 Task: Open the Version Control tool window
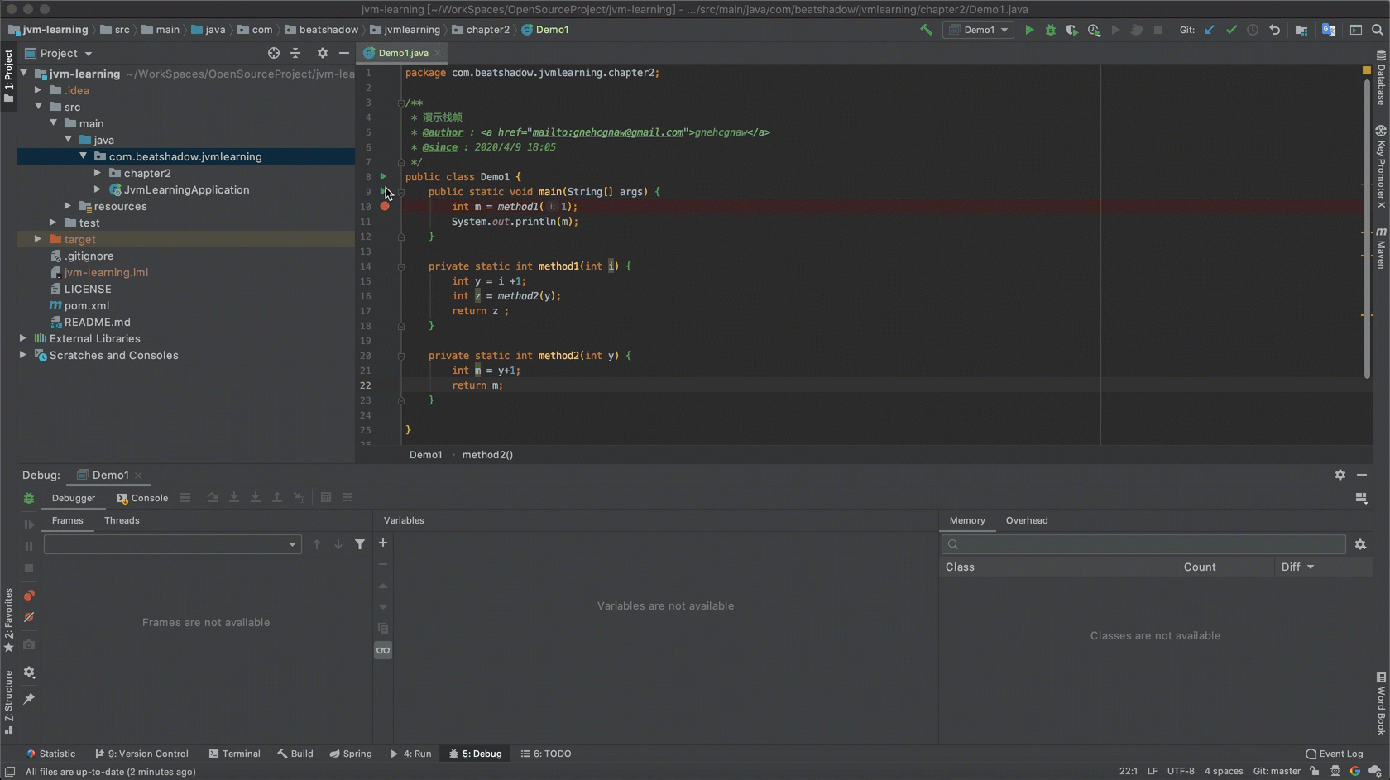[141, 754]
